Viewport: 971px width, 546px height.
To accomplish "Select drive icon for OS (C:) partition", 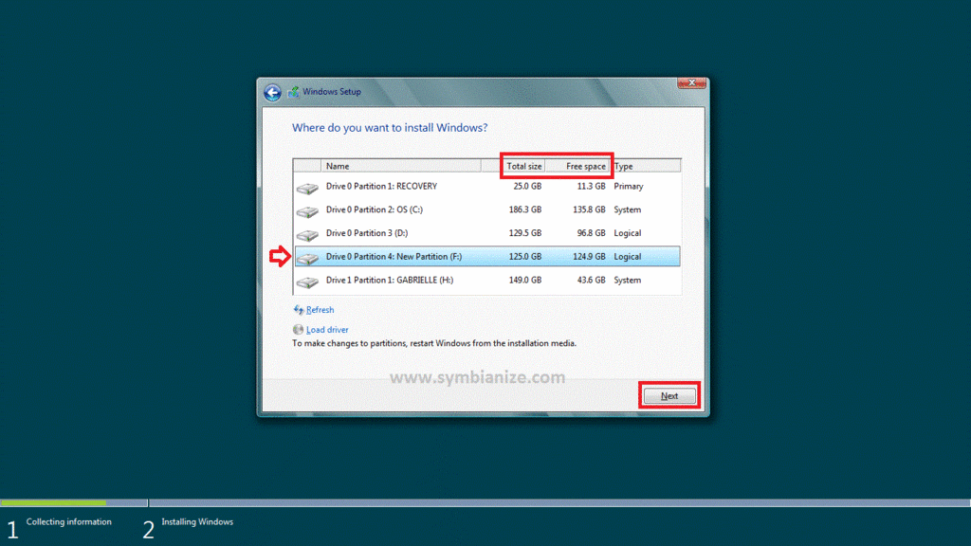I will 307,211.
